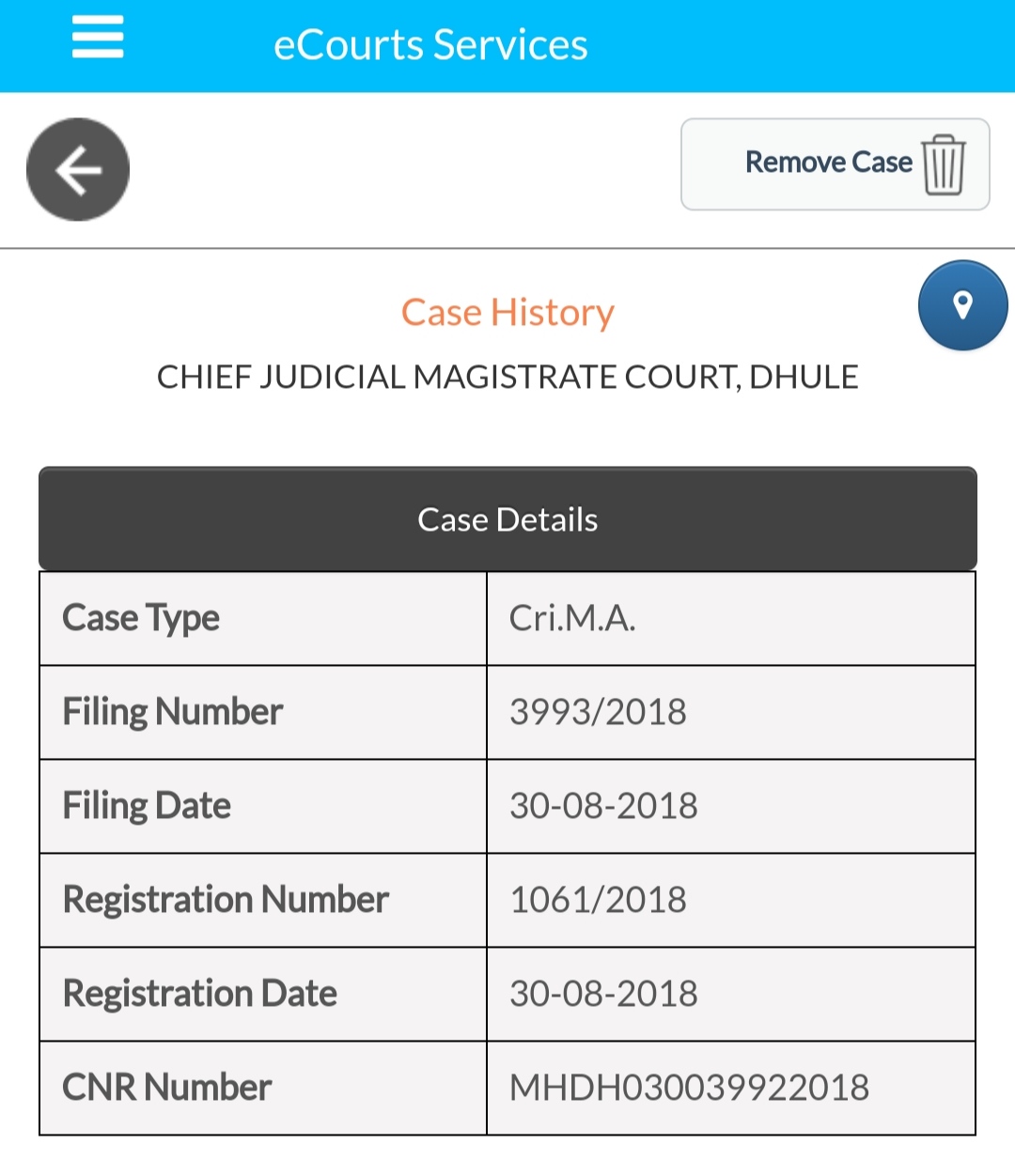Click the Chief Judicial Magistrate Court, Dhule text
Image resolution: width=1015 pixels, height=1160 pixels.
coord(507,377)
